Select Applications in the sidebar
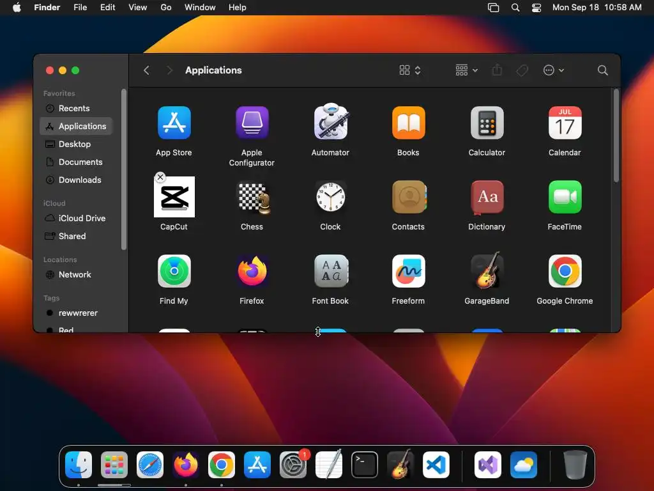Image resolution: width=654 pixels, height=491 pixels. 77,126
